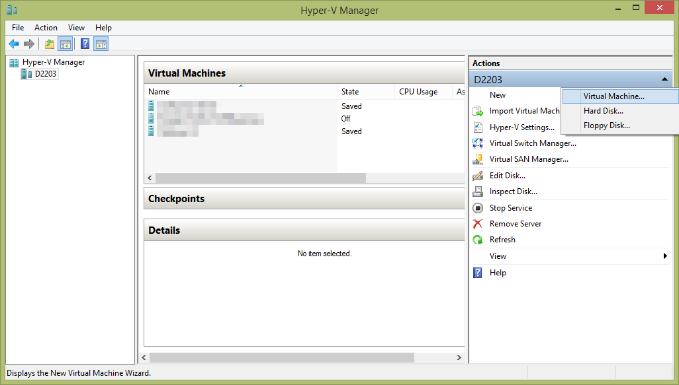Click the Edit Disk pencil icon
Viewport: 679px width, 385px height.
(478, 176)
